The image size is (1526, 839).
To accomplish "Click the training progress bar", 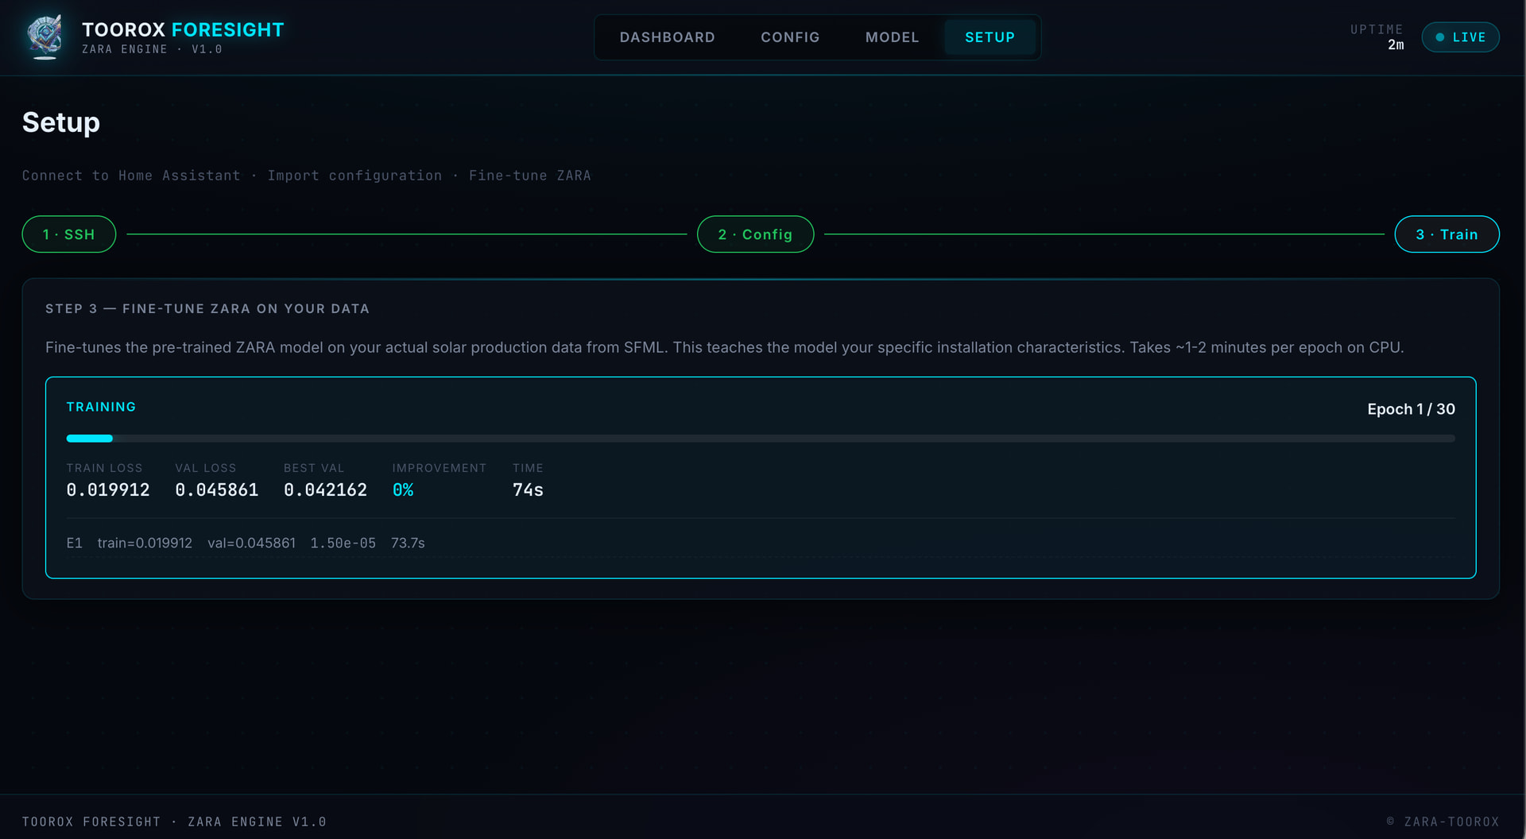I will pyautogui.click(x=760, y=439).
